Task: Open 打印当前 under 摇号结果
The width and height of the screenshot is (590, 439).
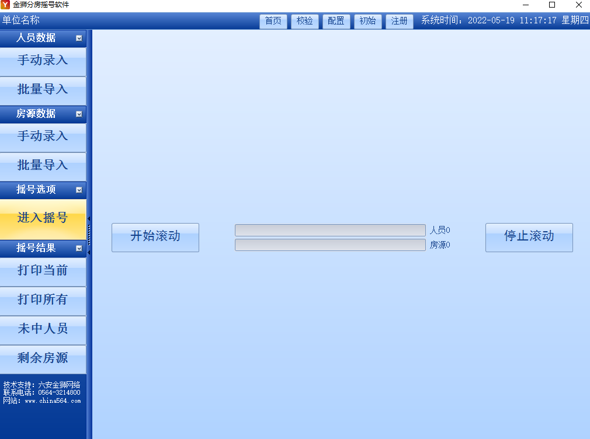Action: [x=43, y=271]
